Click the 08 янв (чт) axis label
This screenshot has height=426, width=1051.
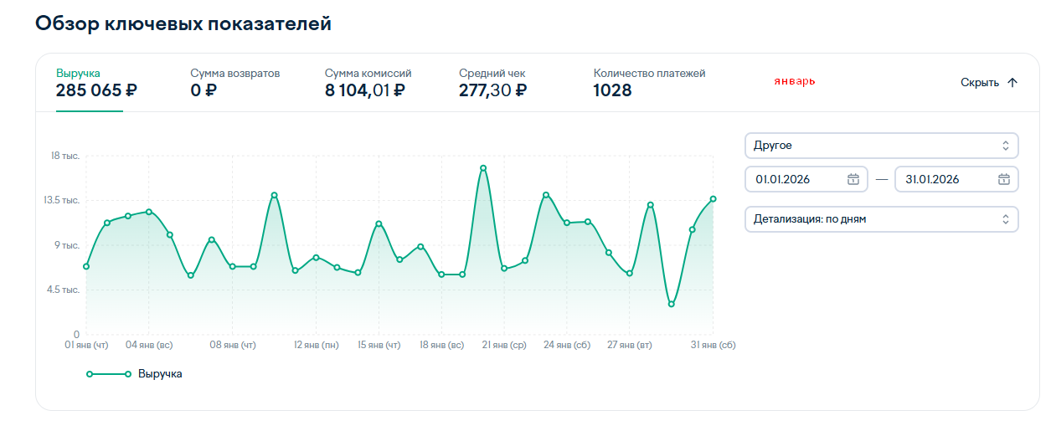coord(233,345)
